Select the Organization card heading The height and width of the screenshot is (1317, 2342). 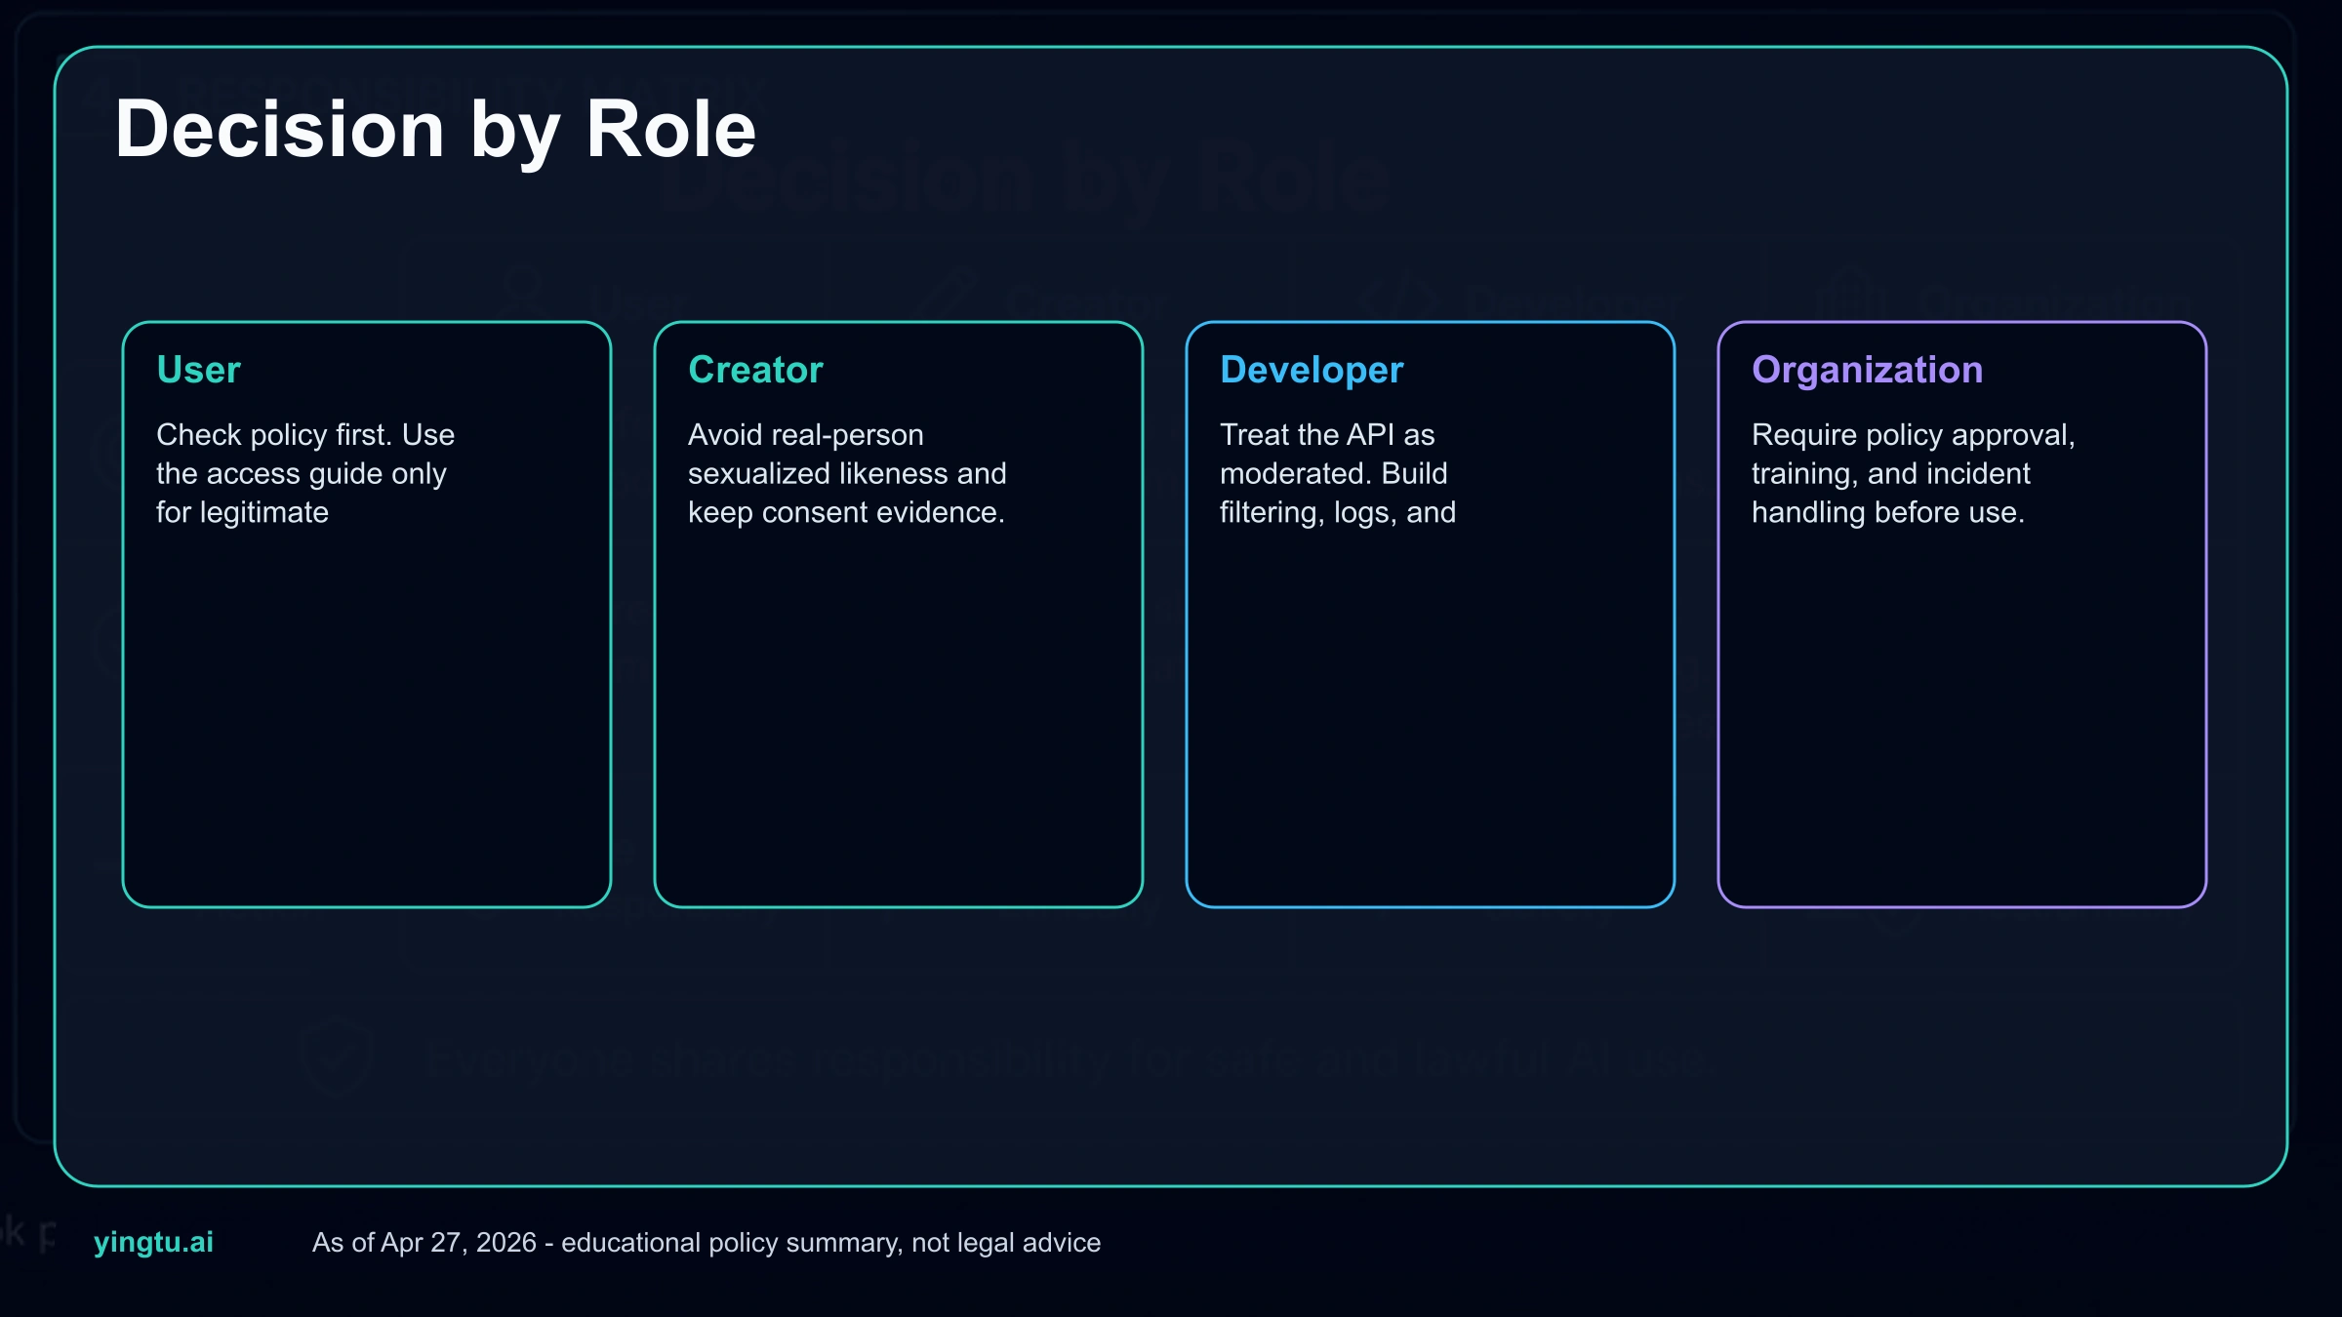point(1867,371)
